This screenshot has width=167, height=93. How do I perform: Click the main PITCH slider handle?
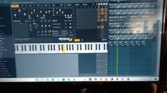[25, 14]
